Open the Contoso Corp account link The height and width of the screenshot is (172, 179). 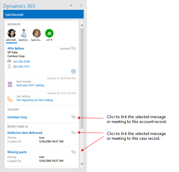(x=17, y=117)
